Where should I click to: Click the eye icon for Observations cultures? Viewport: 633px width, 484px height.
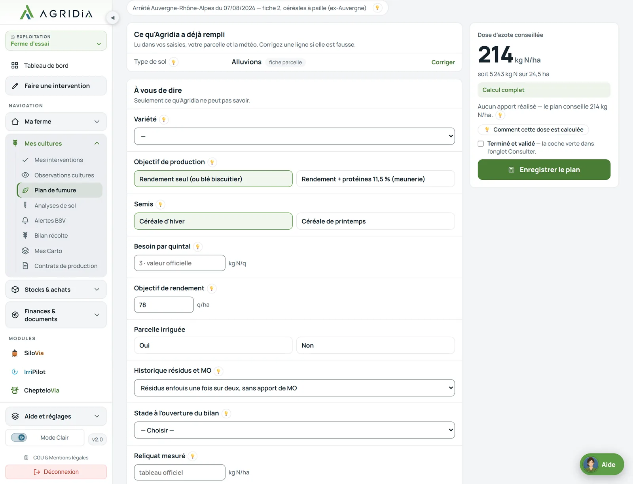click(25, 175)
